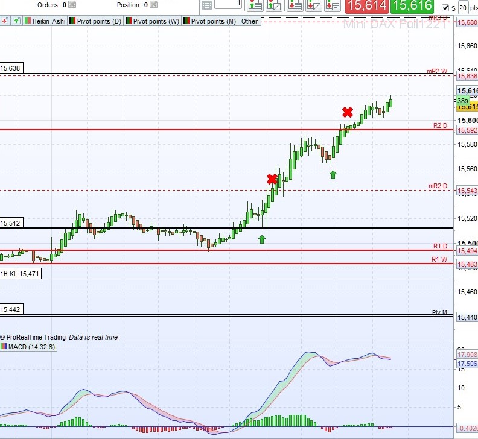This screenshot has height=439, width=478.
Task: Click the MACD value tag 17.908
Action: coord(467,355)
